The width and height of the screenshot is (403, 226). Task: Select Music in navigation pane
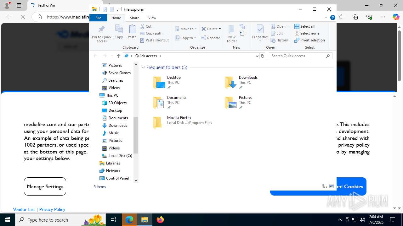pos(110,133)
